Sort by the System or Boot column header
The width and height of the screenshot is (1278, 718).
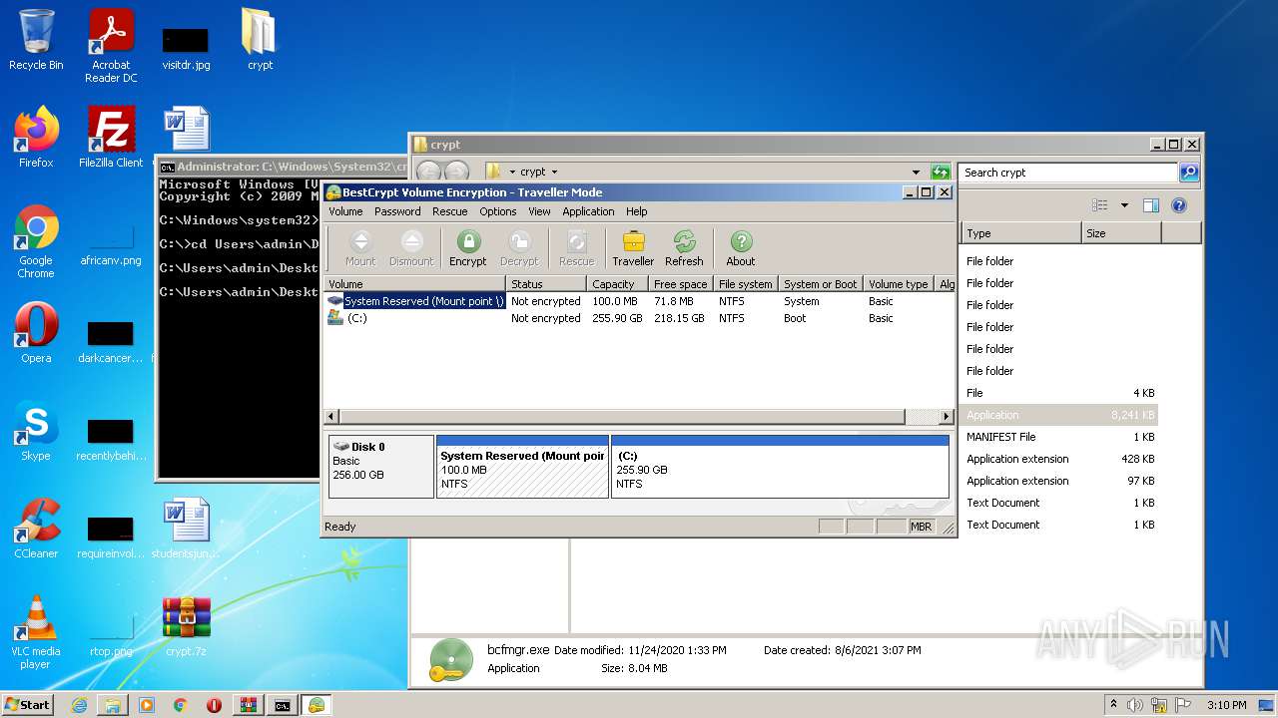pyautogui.click(x=821, y=284)
